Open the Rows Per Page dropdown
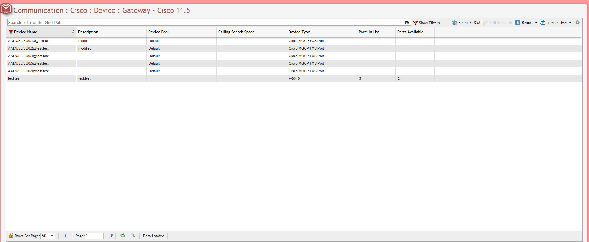Viewport: 589px width, 242px height. pos(48,236)
